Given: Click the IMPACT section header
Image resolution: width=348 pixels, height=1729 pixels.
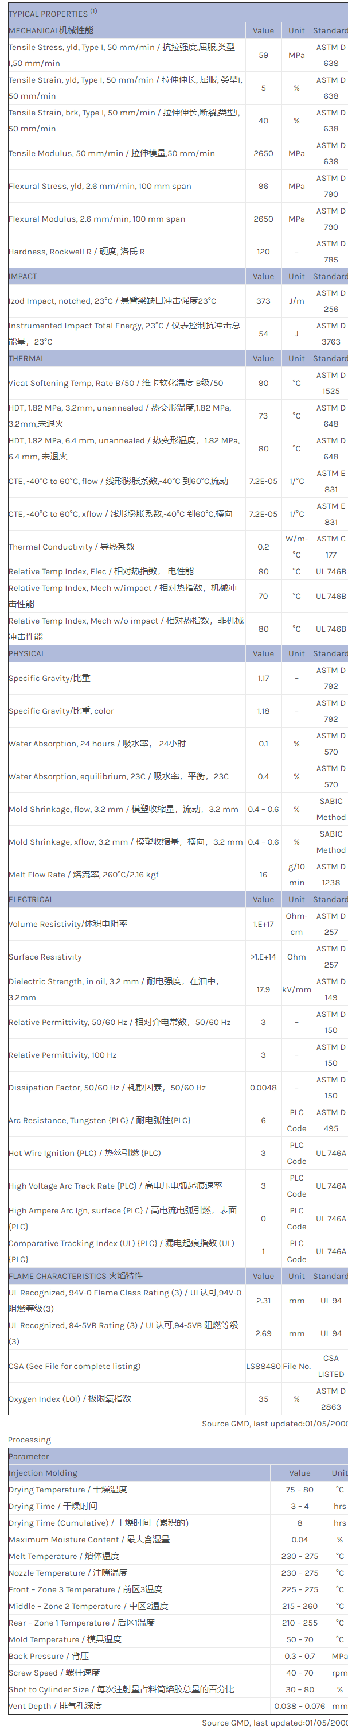Looking at the screenshot, I should [x=23, y=277].
